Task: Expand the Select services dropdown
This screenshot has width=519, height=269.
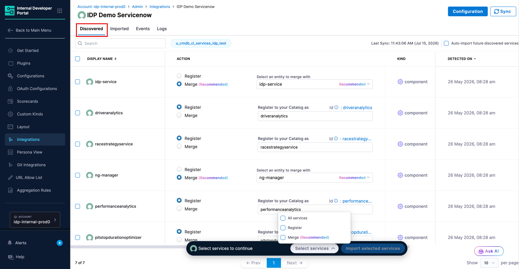Action: point(315,248)
